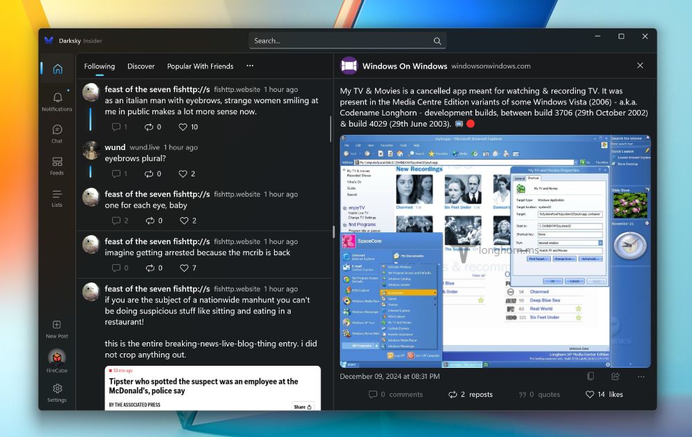
Task: Open the Tipster McDonald's article card
Action: coord(212,388)
